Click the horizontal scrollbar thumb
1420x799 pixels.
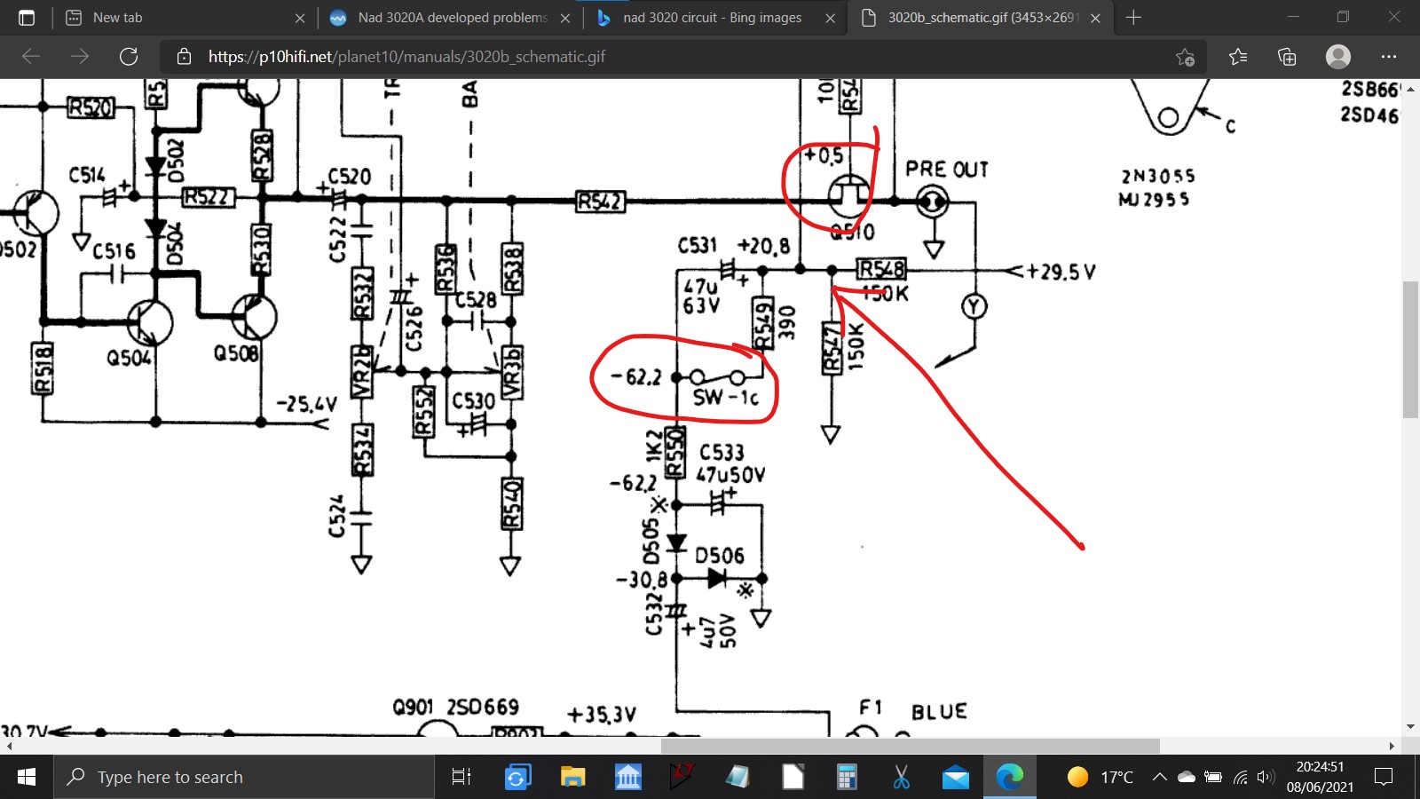[910, 746]
